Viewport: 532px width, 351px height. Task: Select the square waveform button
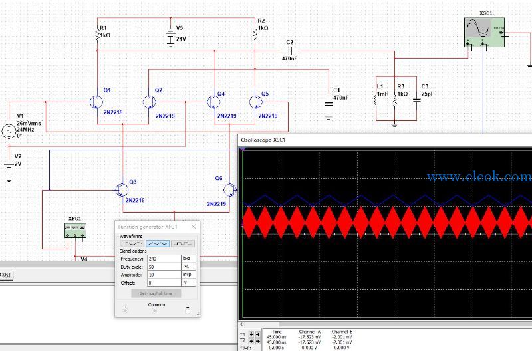(183, 243)
